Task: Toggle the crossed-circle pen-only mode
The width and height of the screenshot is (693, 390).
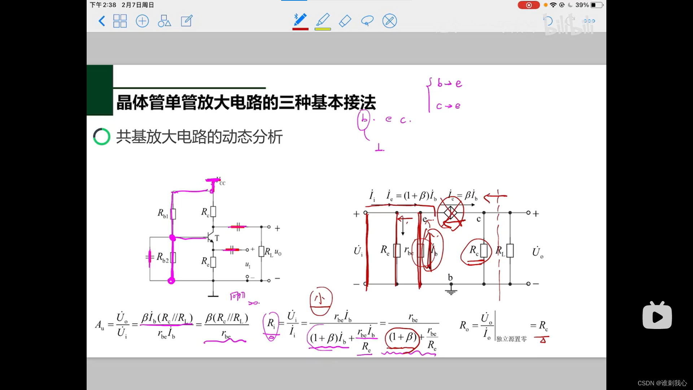Action: coord(389,21)
